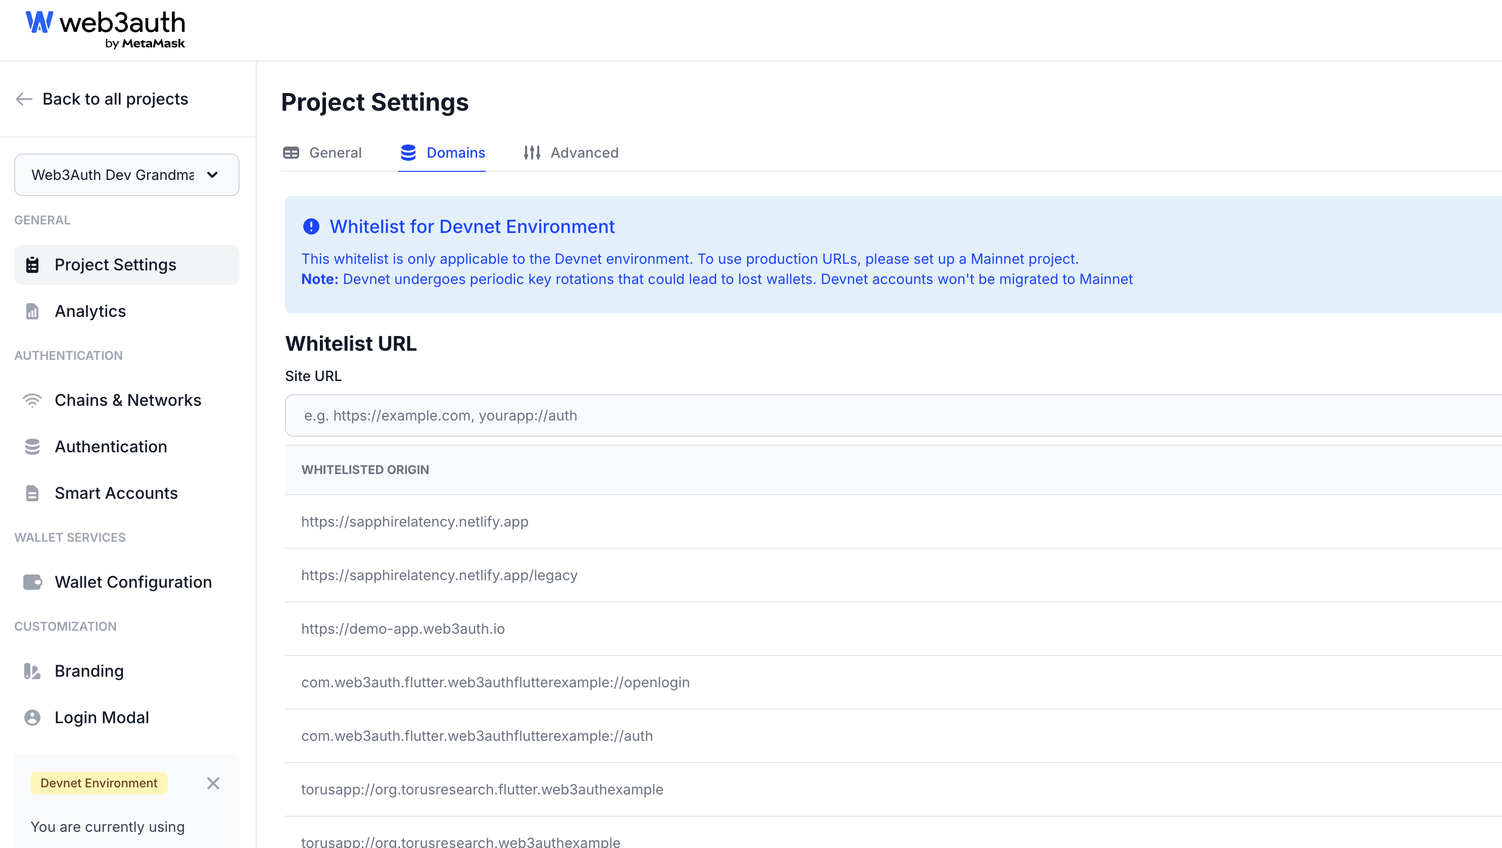Open Wallet Configuration
Viewport: 1502px width, 848px height.
click(x=126, y=582)
